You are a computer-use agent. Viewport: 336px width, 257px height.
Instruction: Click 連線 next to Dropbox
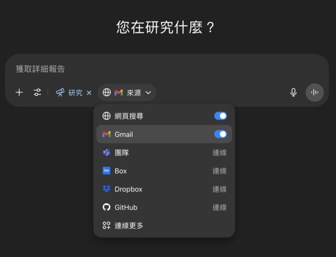click(219, 189)
